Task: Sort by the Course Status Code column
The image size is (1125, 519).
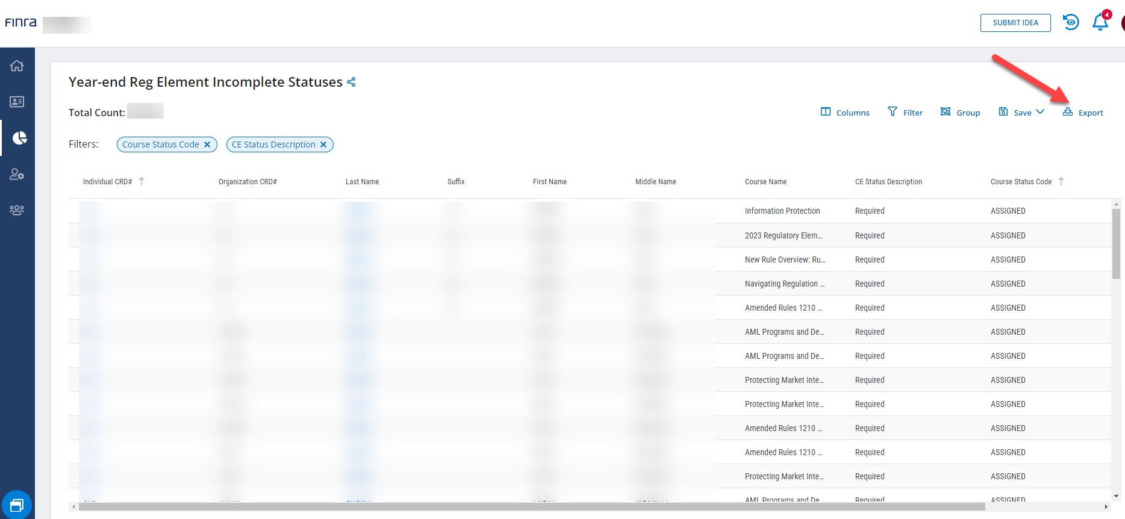Action: point(1021,182)
